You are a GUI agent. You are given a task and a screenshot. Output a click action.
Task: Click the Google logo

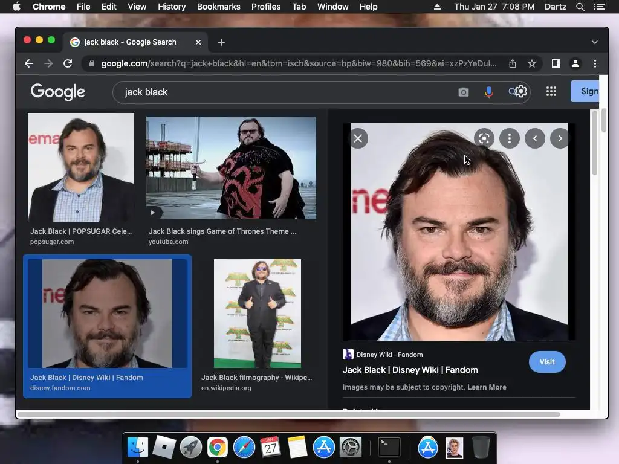tap(57, 92)
